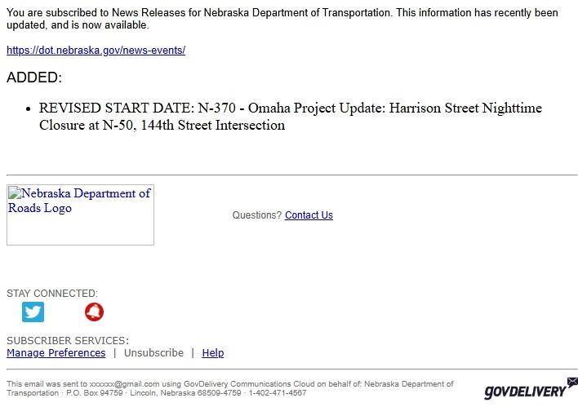Click the red bell notification icon

point(95,312)
